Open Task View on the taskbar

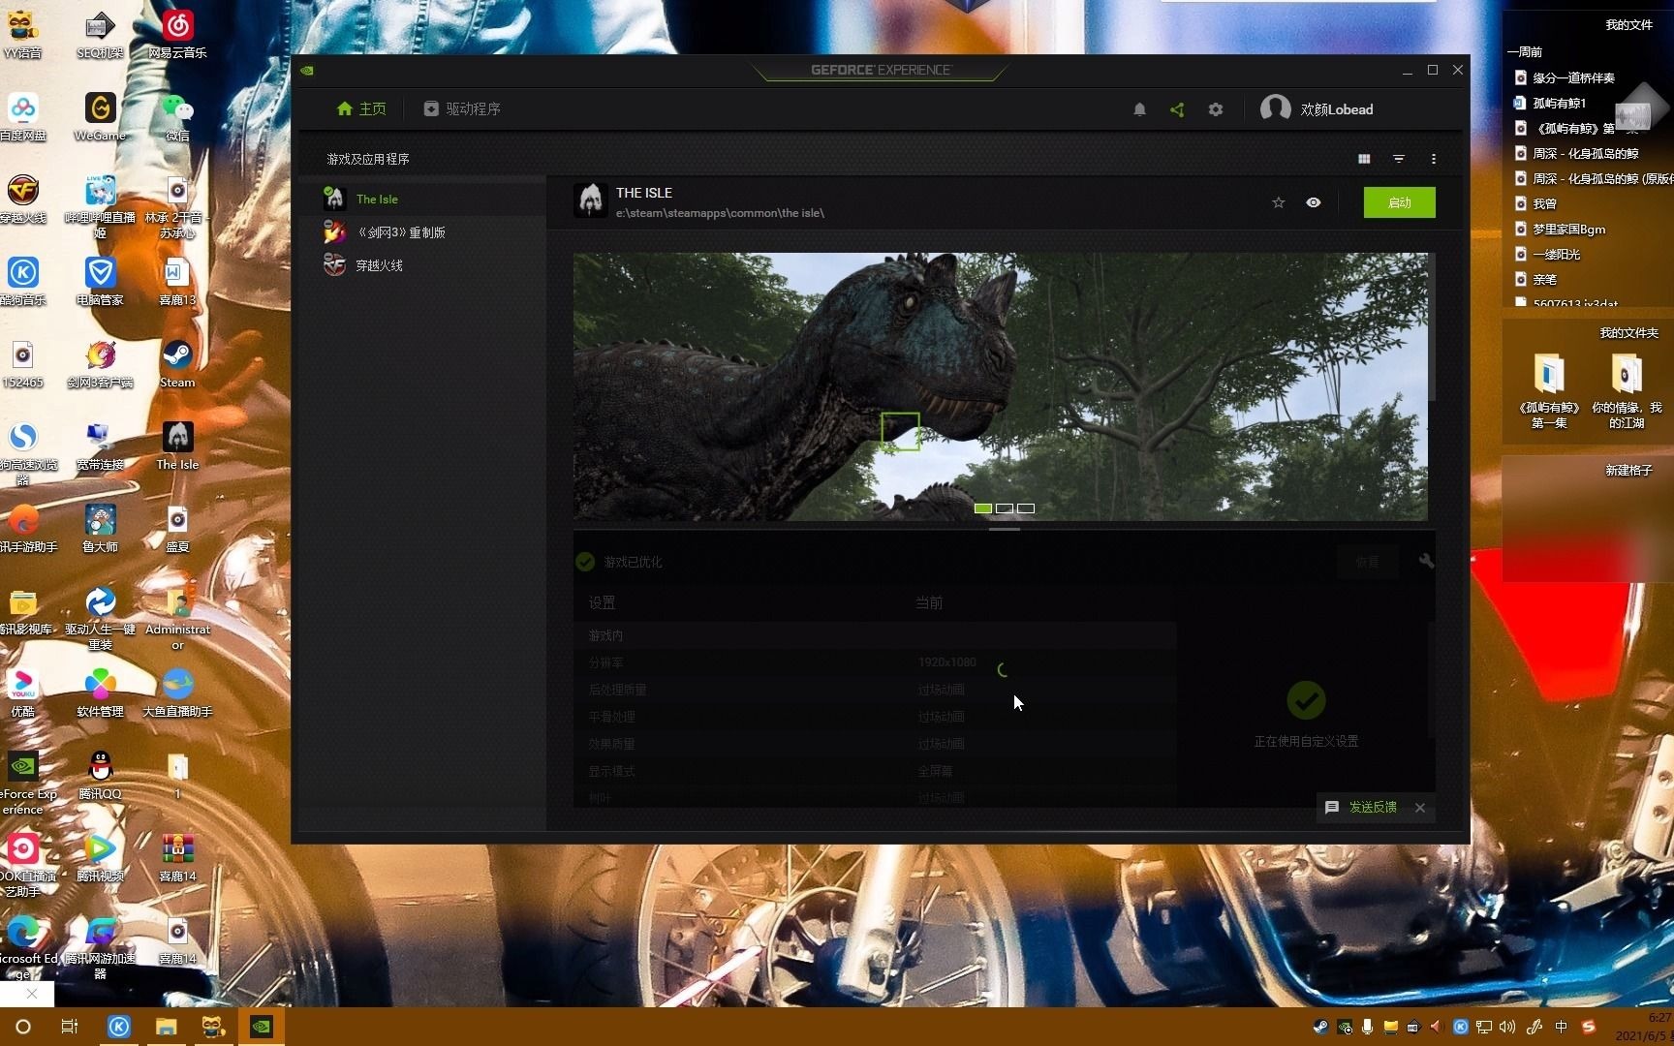click(x=70, y=1027)
